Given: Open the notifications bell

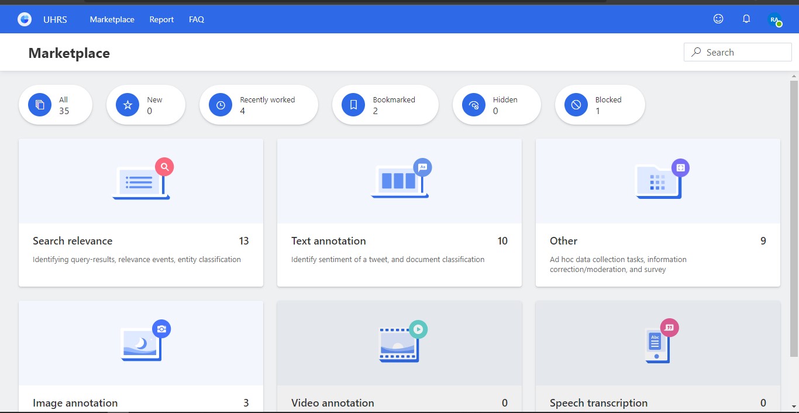Looking at the screenshot, I should [x=746, y=19].
